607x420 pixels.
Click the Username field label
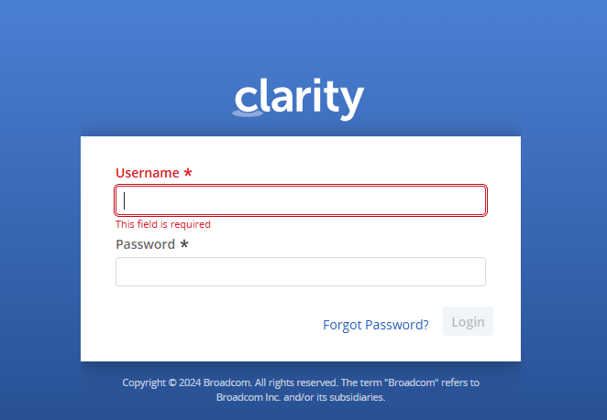tap(147, 173)
